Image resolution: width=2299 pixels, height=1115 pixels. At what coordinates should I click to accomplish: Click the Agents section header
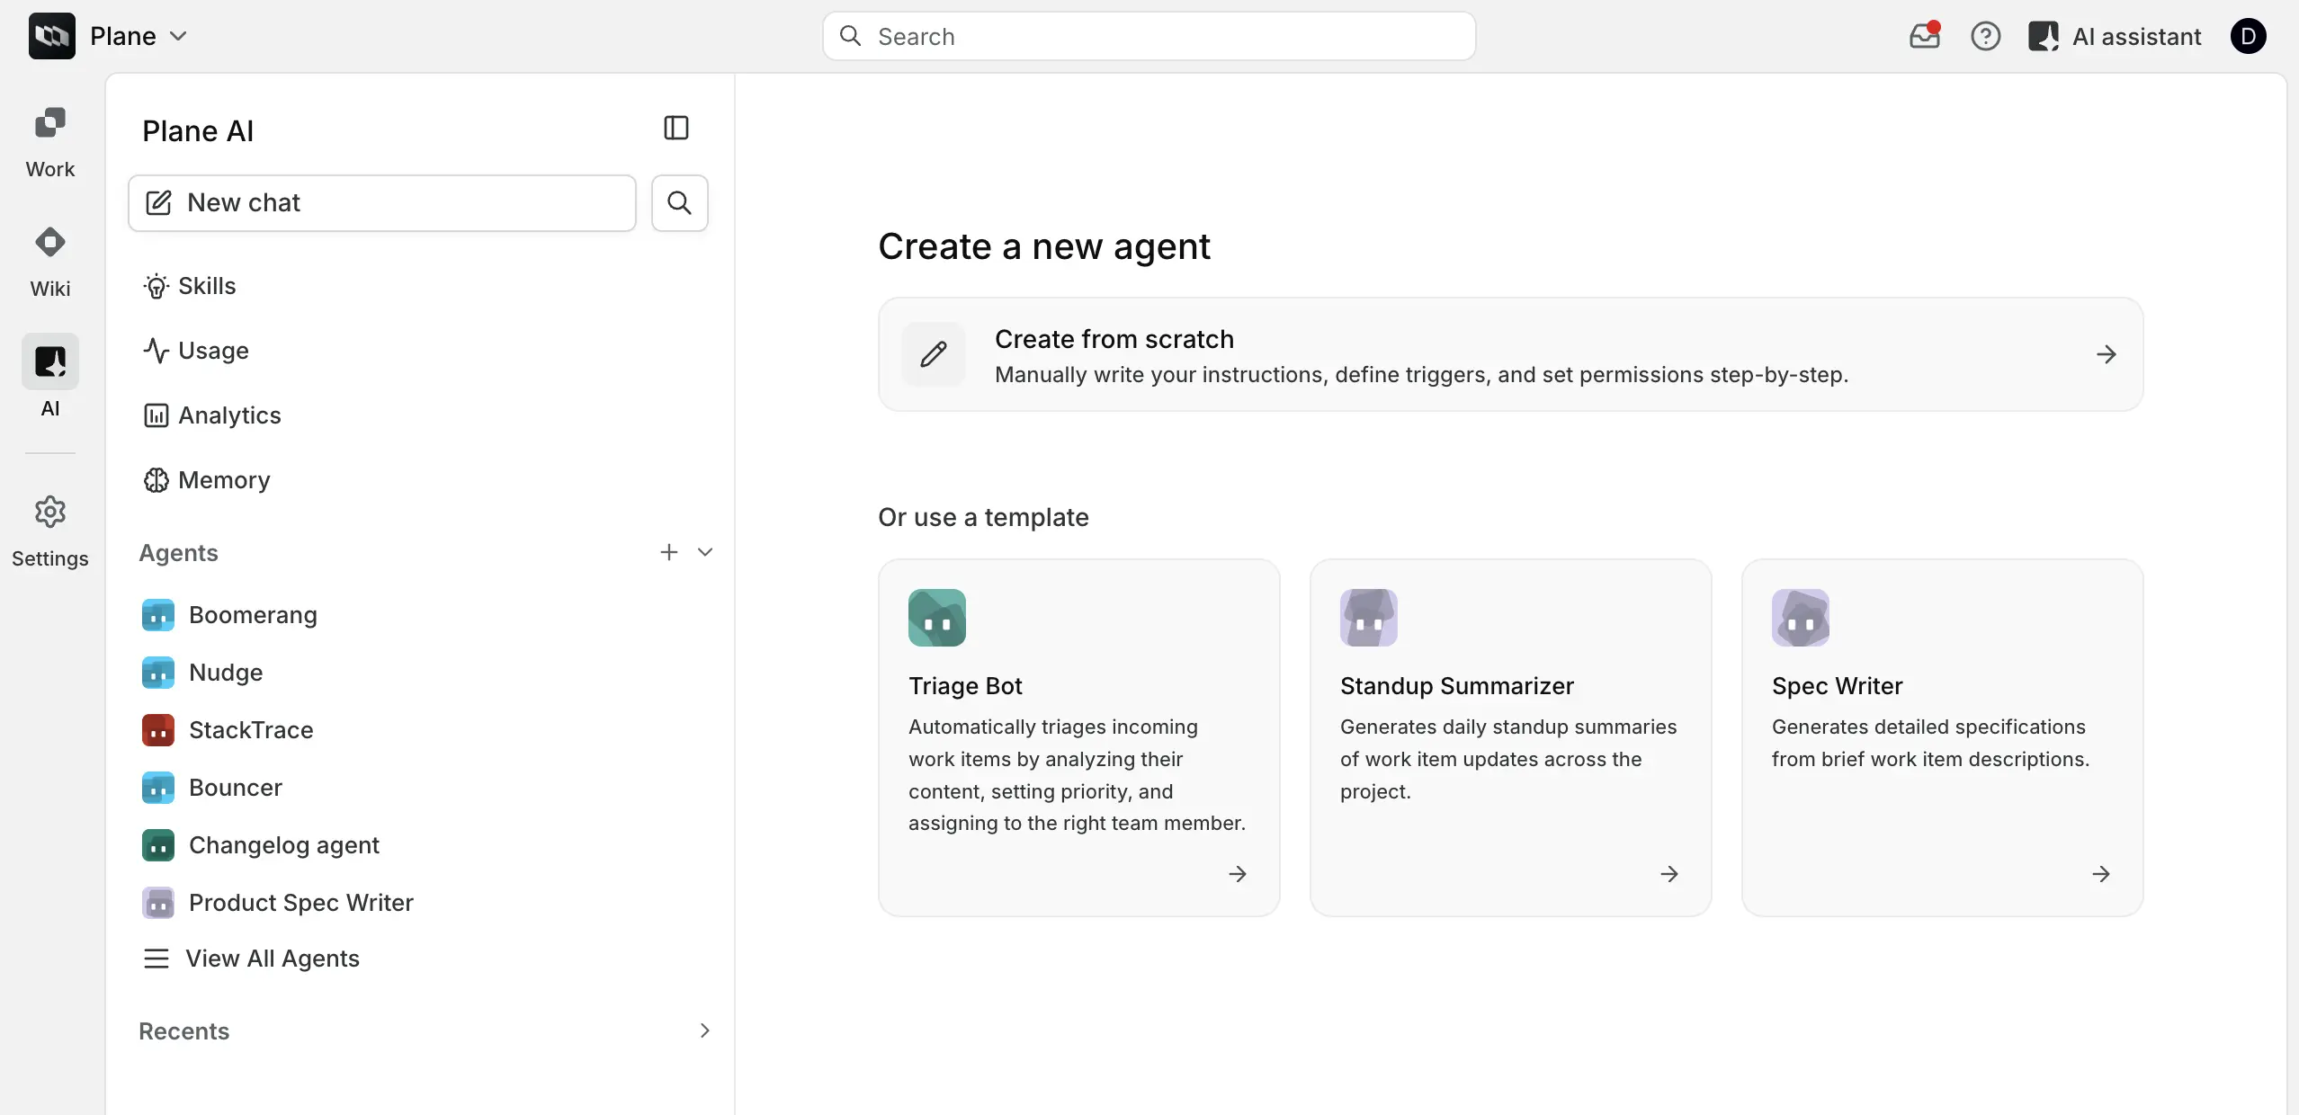coord(178,553)
